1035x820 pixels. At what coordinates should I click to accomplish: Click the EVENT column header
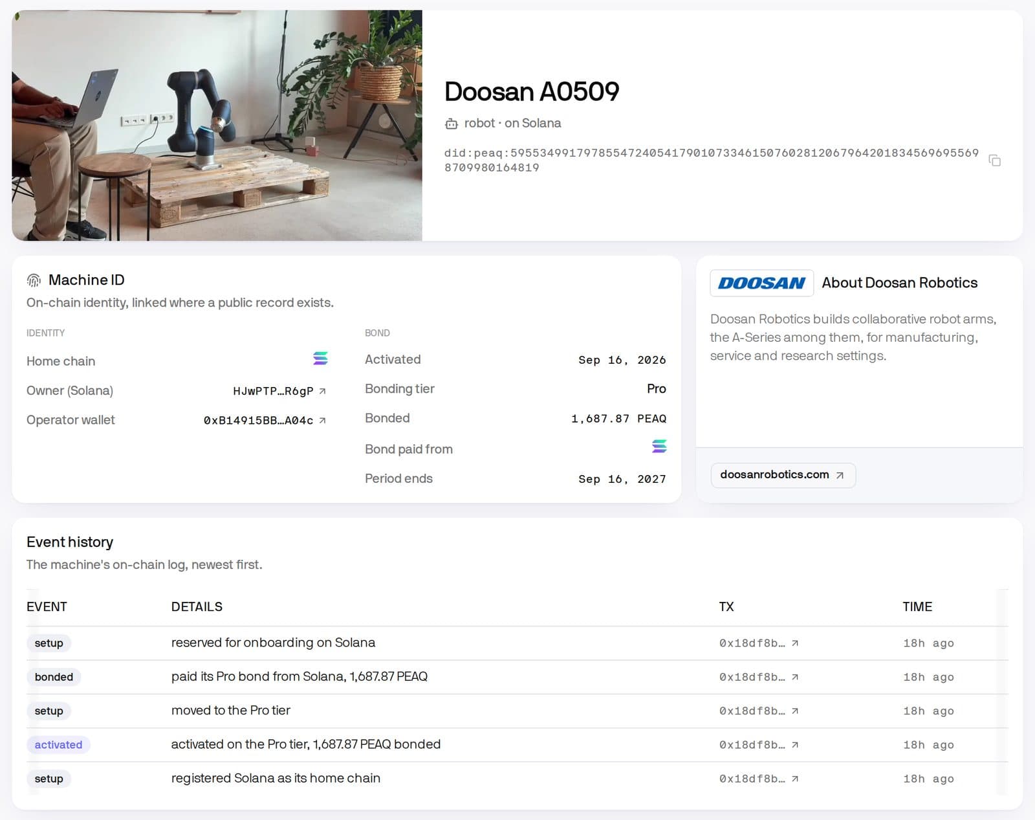point(47,607)
